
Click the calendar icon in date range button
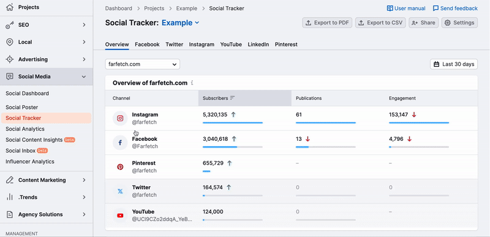click(437, 64)
